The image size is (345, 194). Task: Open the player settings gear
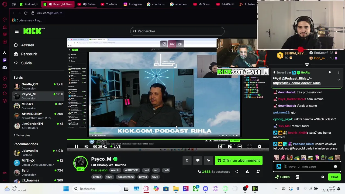tap(259, 147)
